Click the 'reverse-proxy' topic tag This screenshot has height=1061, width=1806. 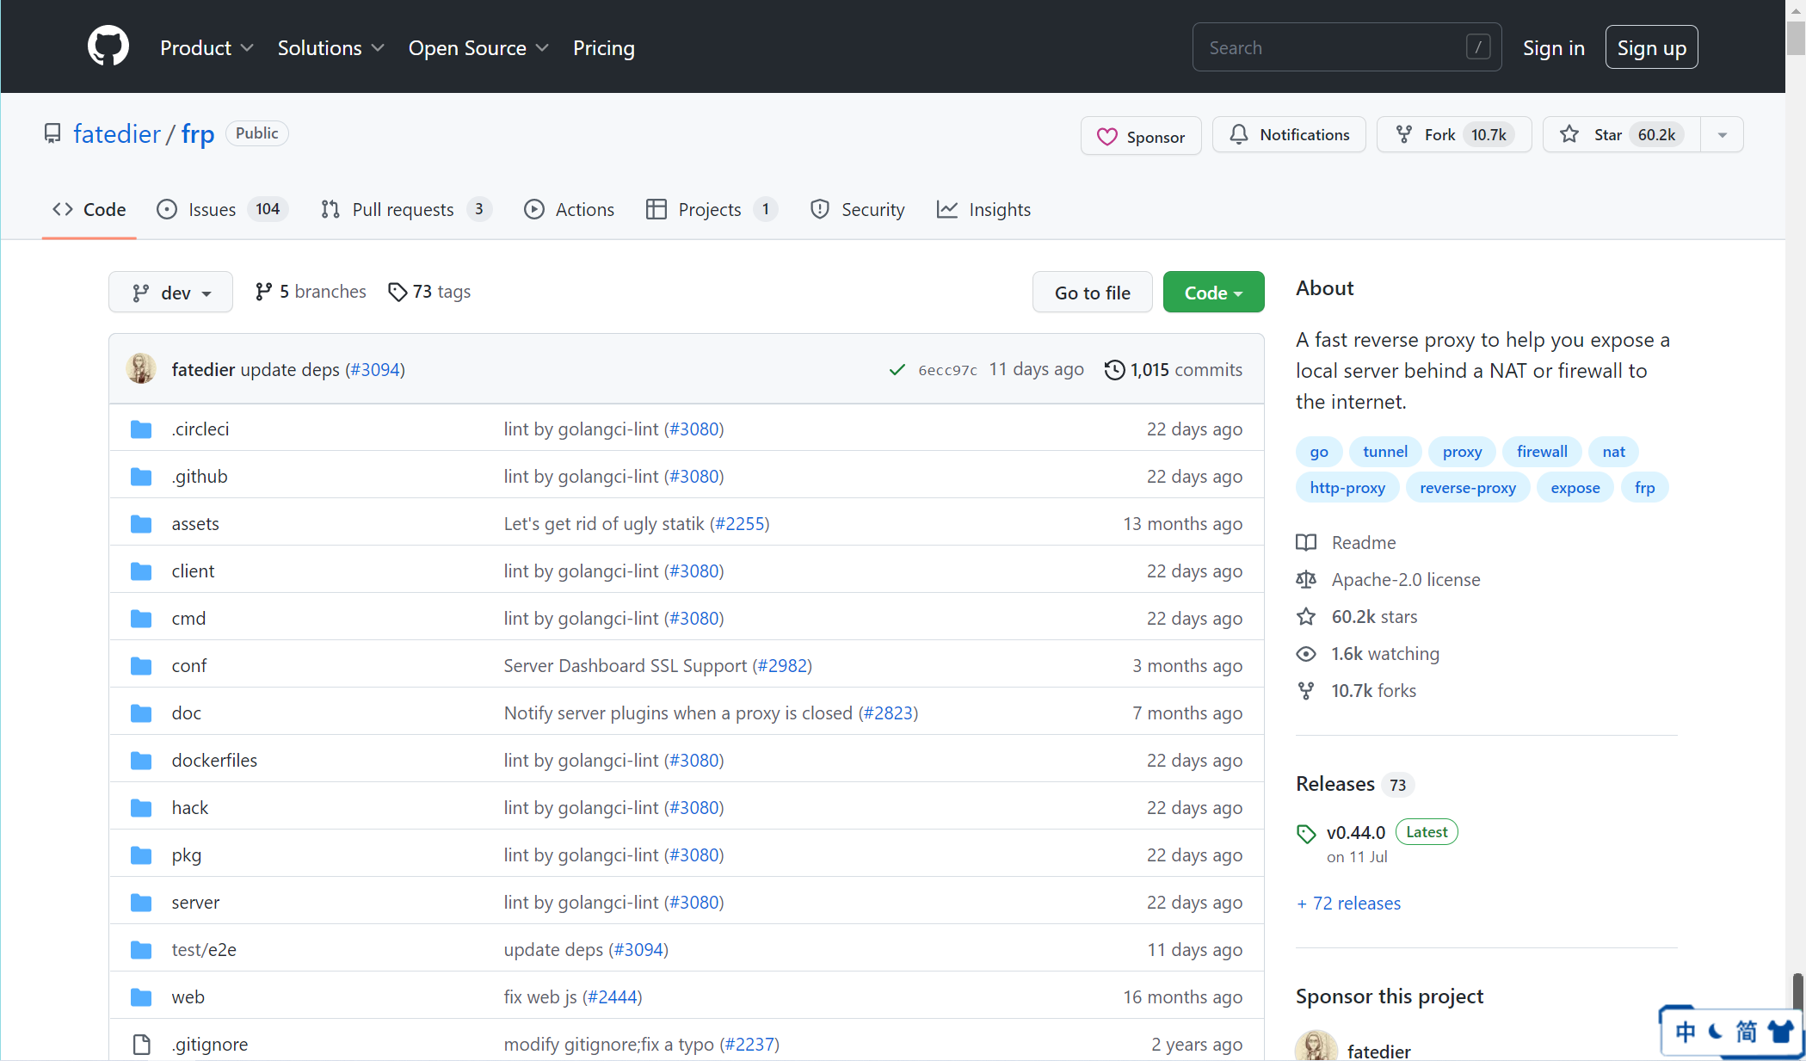pyautogui.click(x=1468, y=488)
